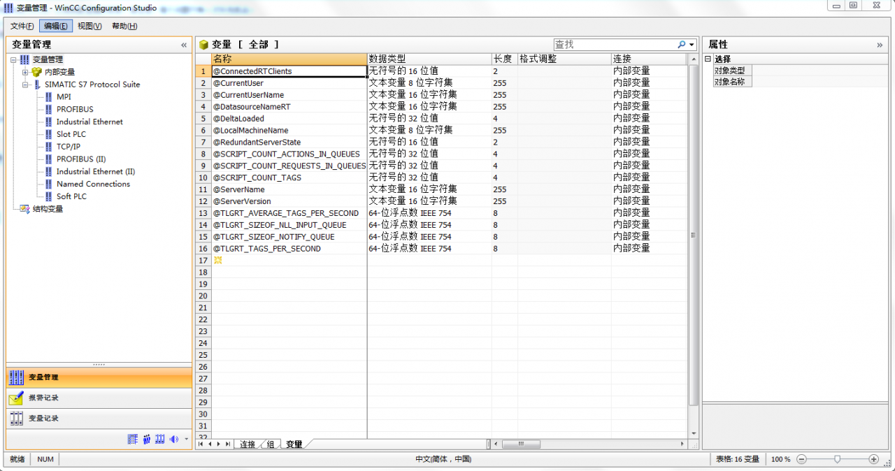895x471 pixels.
Task: Jump to the last sheet tab arrow
Action: (227, 444)
